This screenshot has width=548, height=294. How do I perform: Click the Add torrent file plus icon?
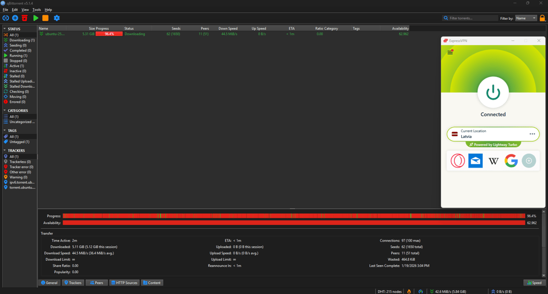pos(15,18)
